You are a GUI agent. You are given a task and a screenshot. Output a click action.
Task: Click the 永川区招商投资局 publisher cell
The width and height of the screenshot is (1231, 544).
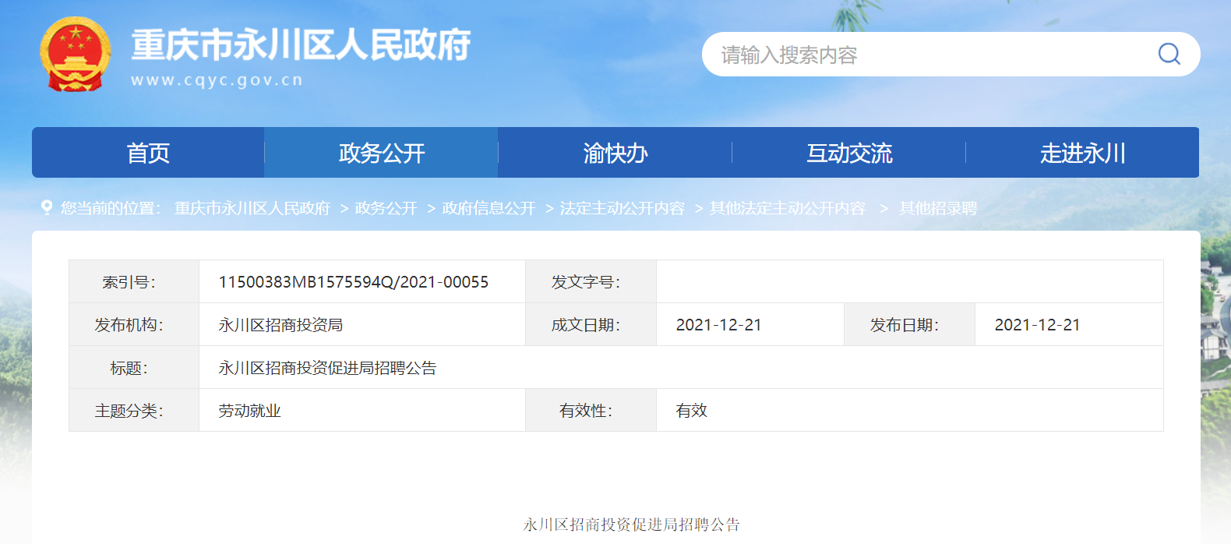[280, 325]
